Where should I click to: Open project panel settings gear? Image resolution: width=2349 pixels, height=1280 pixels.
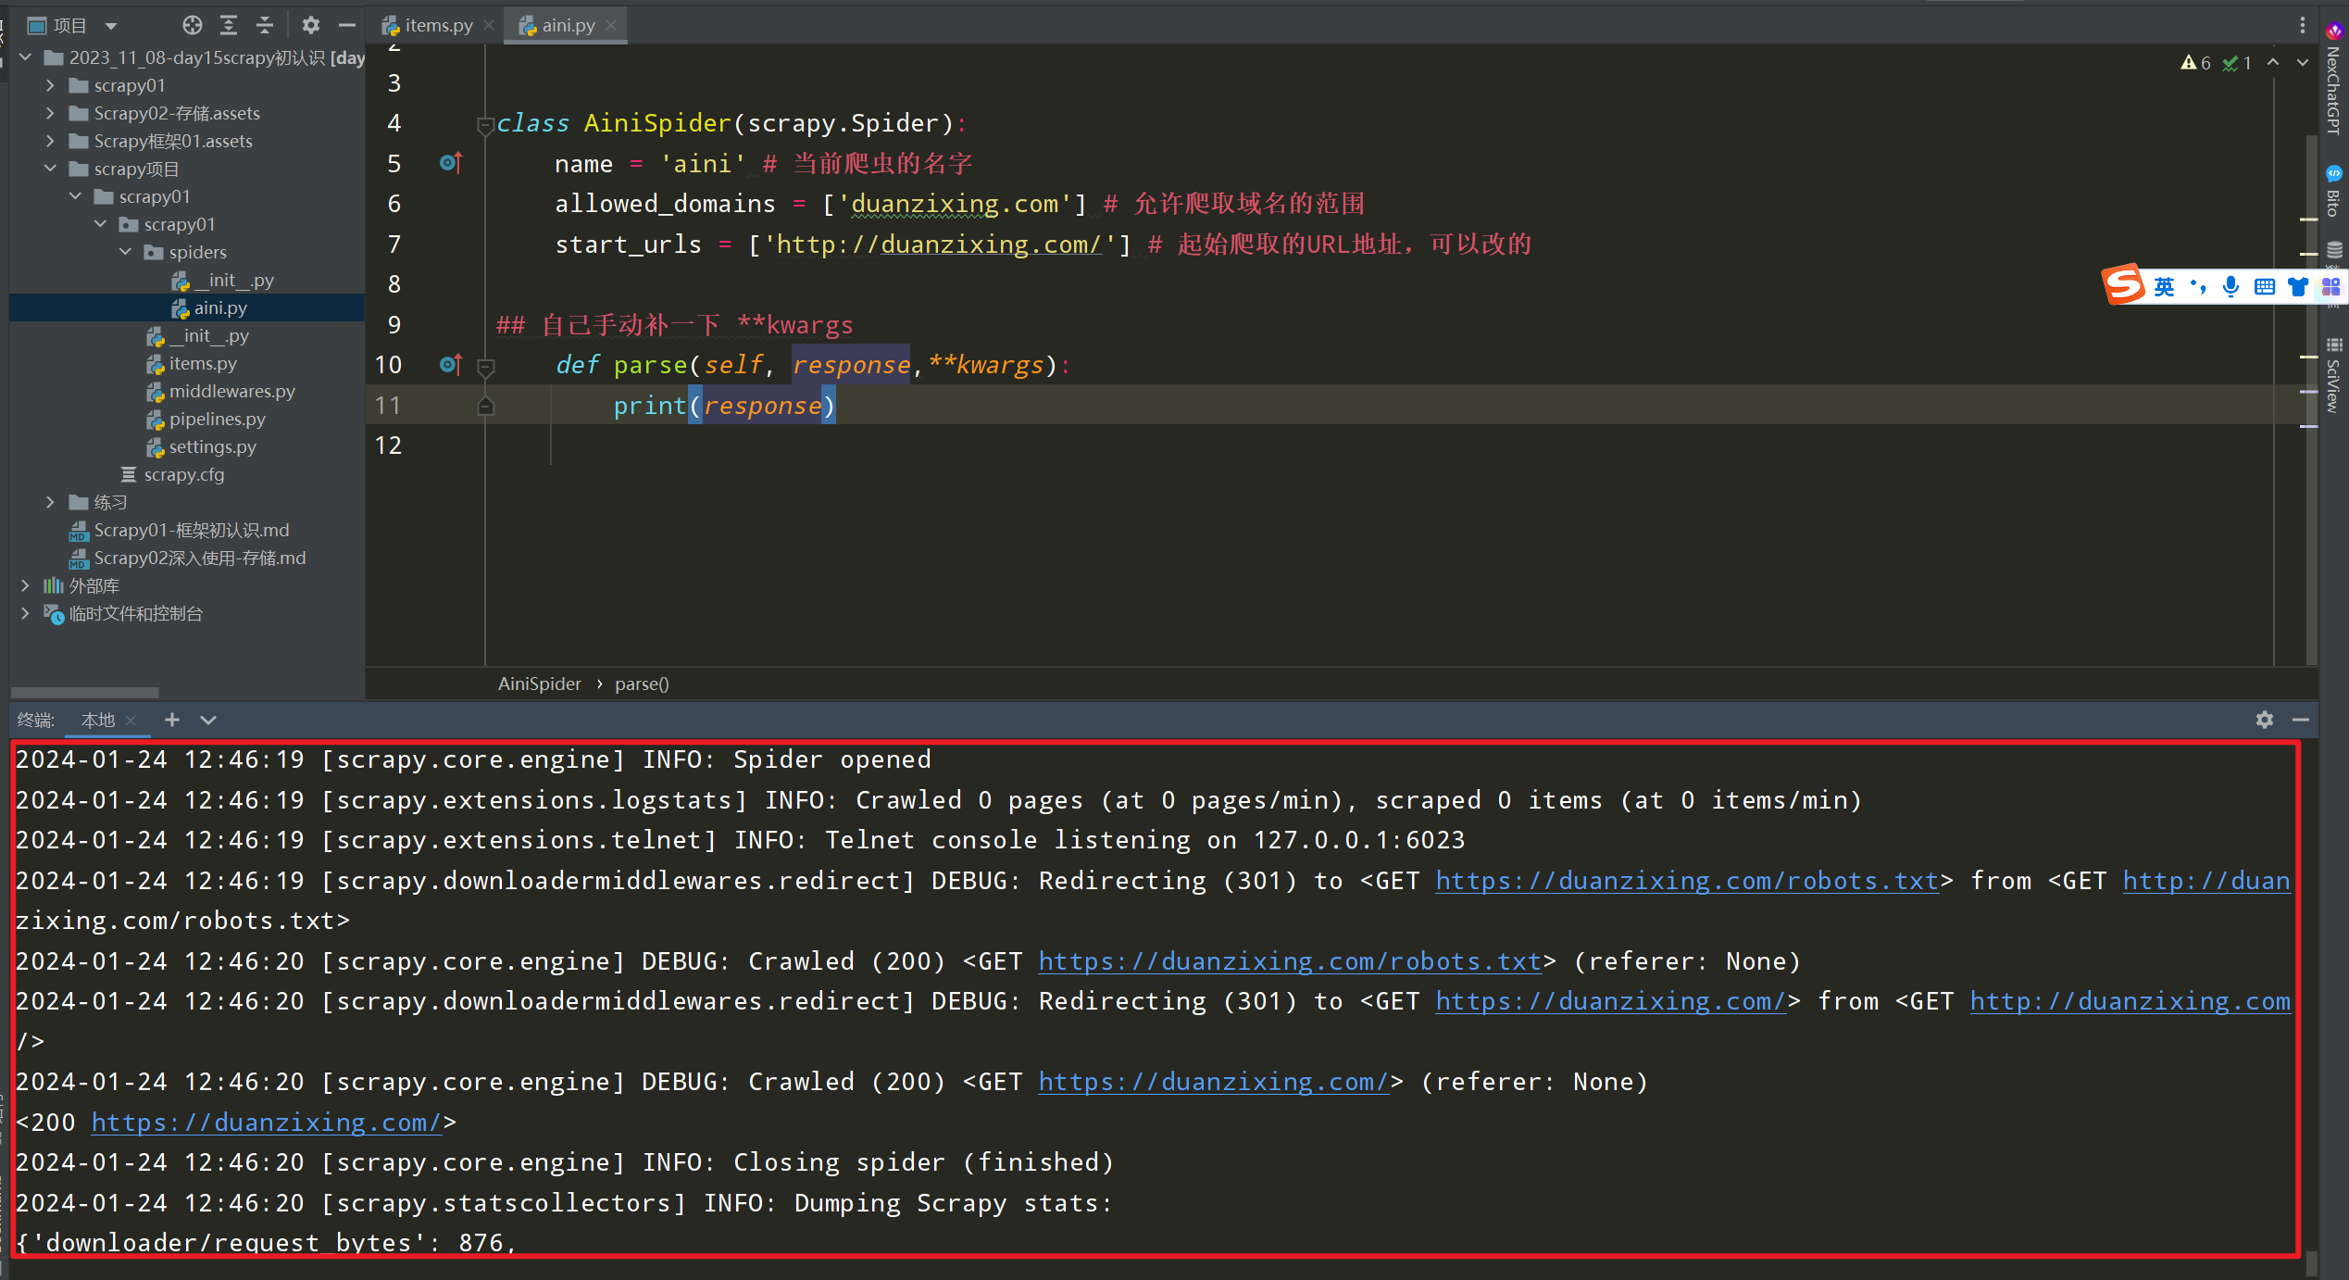point(311,25)
